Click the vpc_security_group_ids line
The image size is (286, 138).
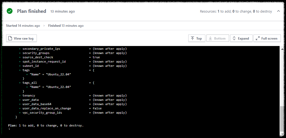click(73, 113)
